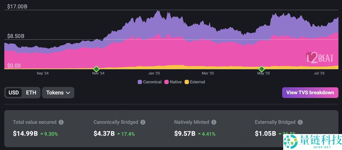Click green up arrow beside 17.4%
342x150 pixels.
tap(119, 134)
